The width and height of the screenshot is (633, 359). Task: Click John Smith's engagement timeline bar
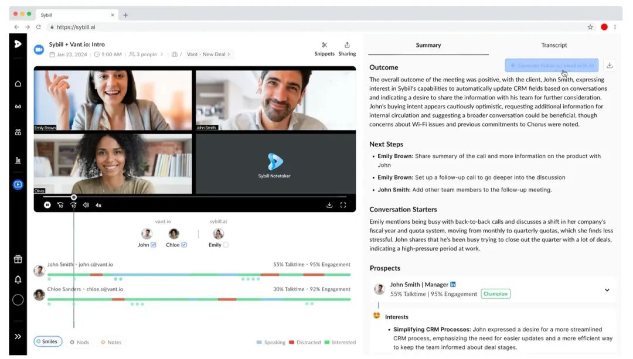(199, 275)
